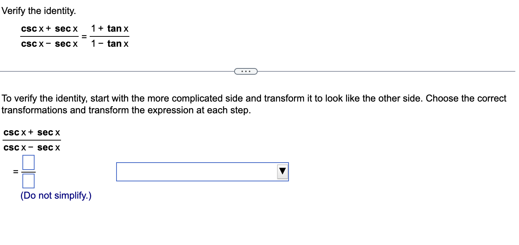Image resolution: width=519 pixels, height=245 pixels.
Task: Select the blank fraction numerator field
Action: 29,163
